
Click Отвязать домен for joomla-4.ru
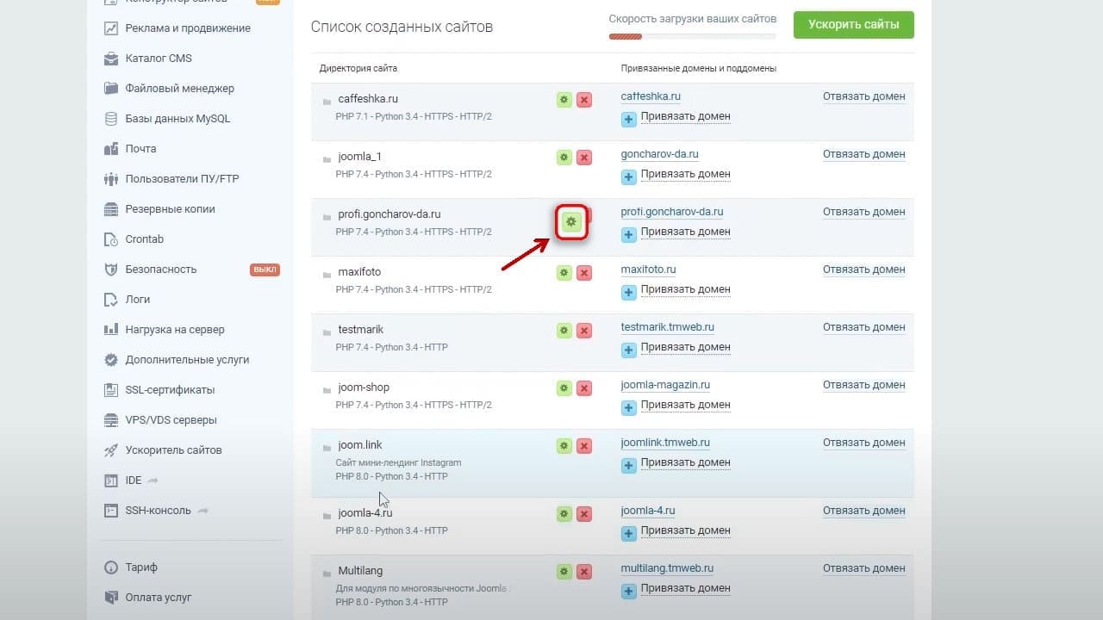coord(864,511)
